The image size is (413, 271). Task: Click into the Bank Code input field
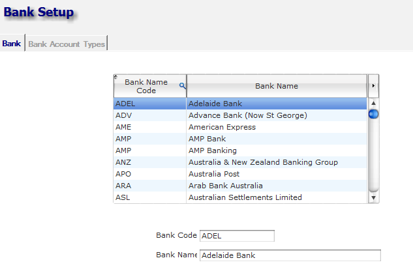[x=237, y=236]
